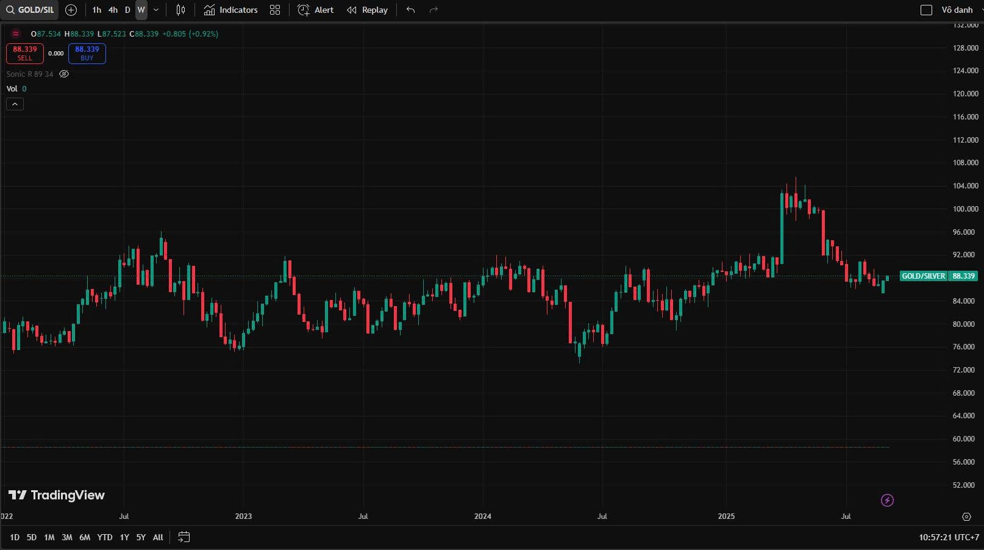Image resolution: width=984 pixels, height=550 pixels.
Task: Open the layout setup square icon
Action: tap(926, 10)
